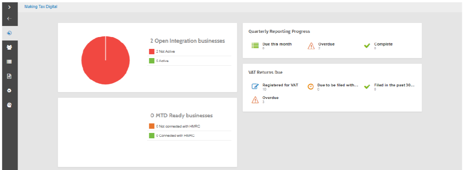The image size is (463, 170).
Task: Click the red Not Active legend swatch
Action: (152, 51)
